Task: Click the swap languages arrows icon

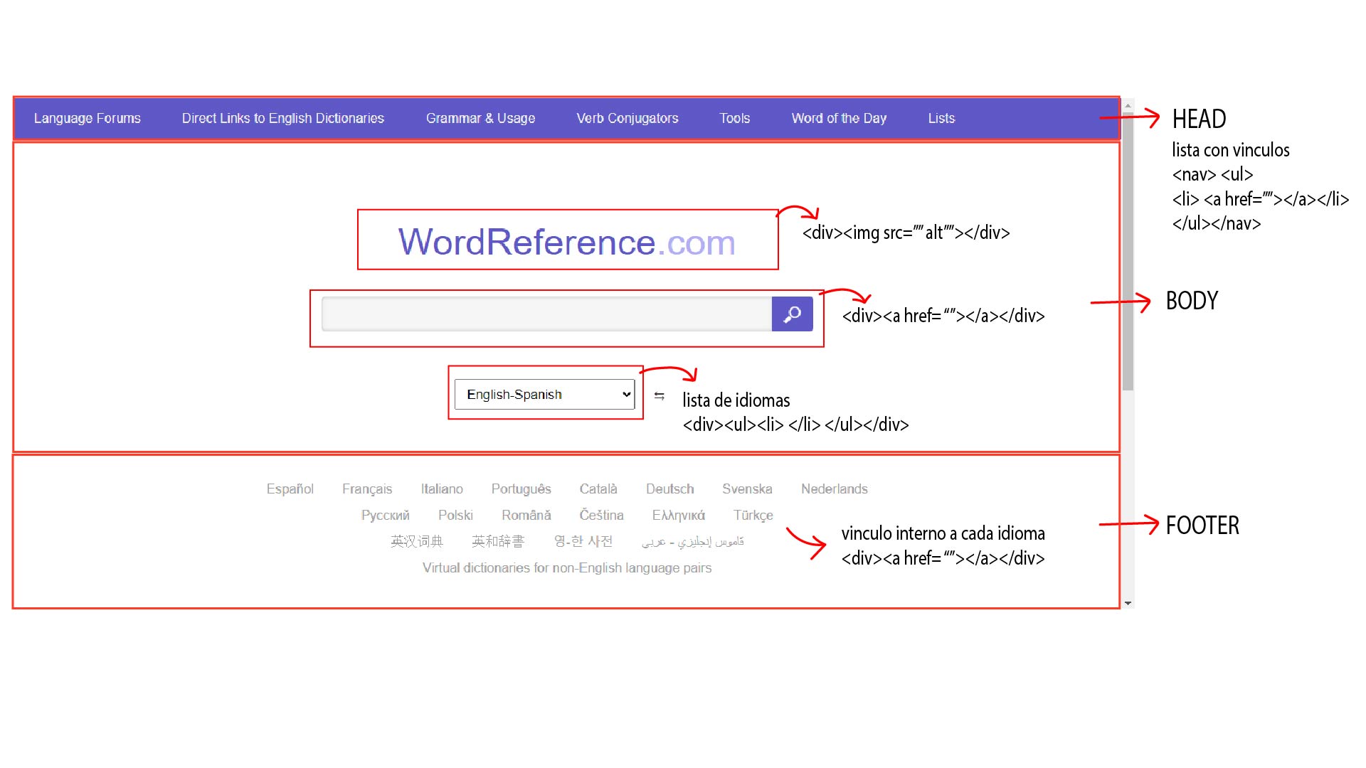Action: coord(660,396)
